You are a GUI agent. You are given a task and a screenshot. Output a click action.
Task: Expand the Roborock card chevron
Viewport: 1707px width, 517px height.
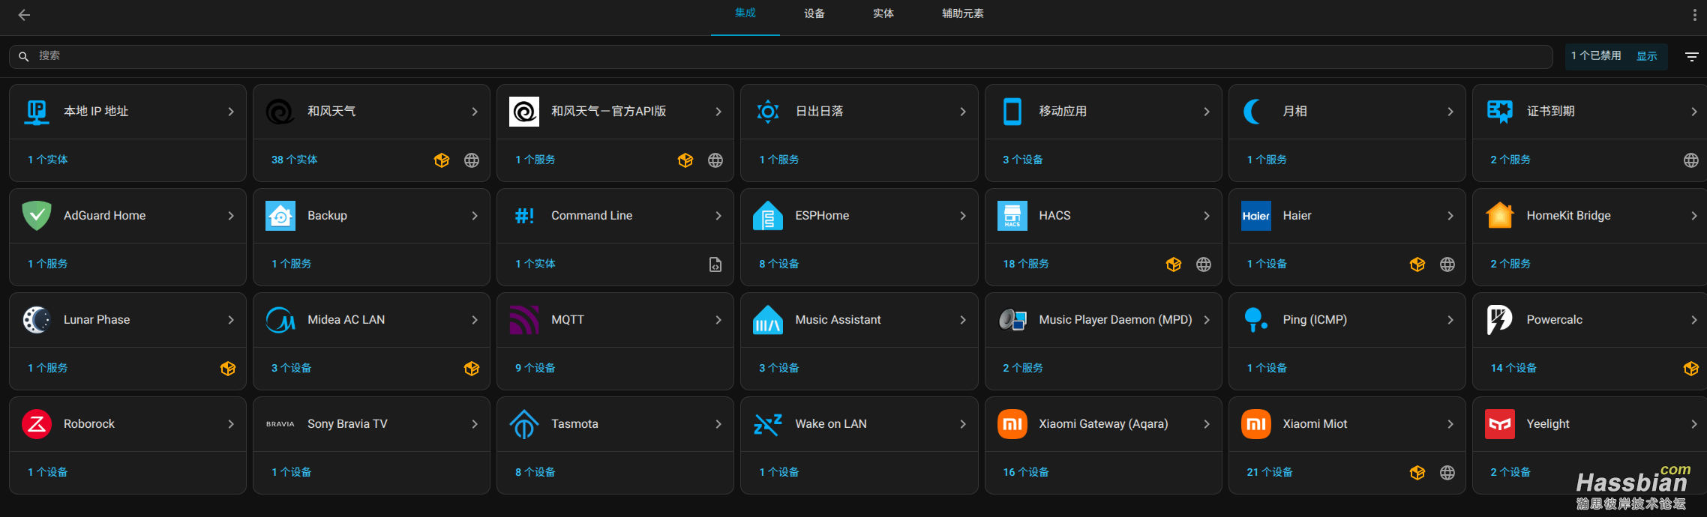coord(231,424)
